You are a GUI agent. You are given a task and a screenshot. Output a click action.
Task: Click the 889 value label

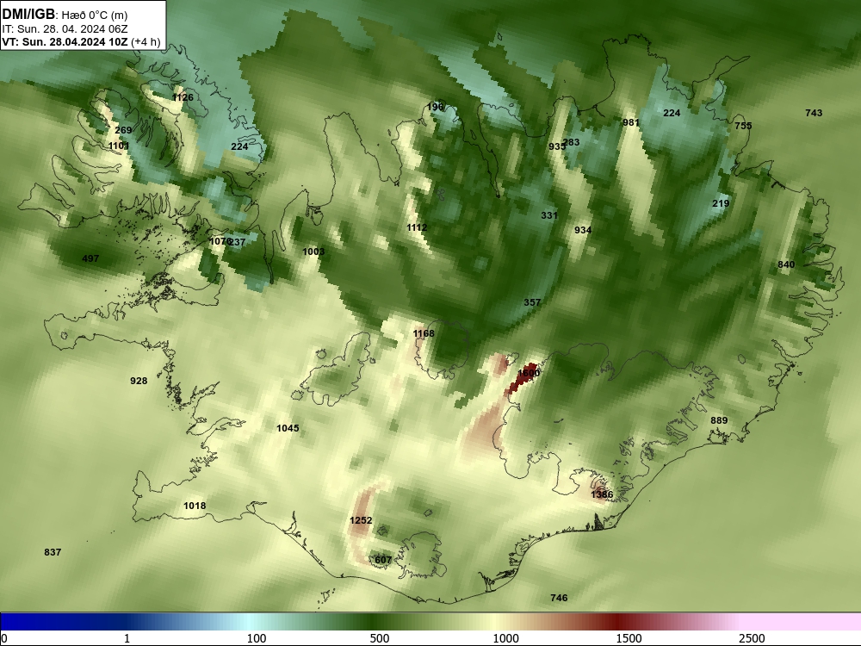tap(719, 421)
